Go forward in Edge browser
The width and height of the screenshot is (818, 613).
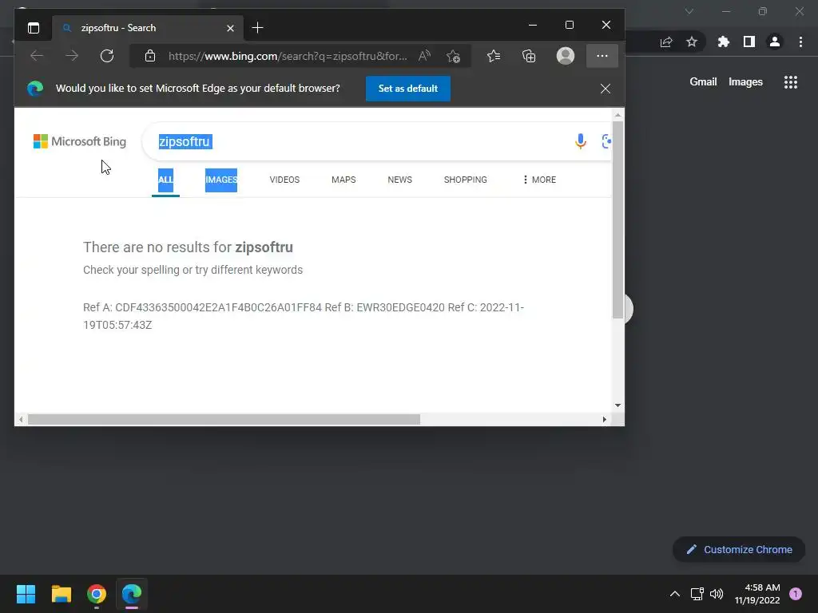(x=72, y=56)
